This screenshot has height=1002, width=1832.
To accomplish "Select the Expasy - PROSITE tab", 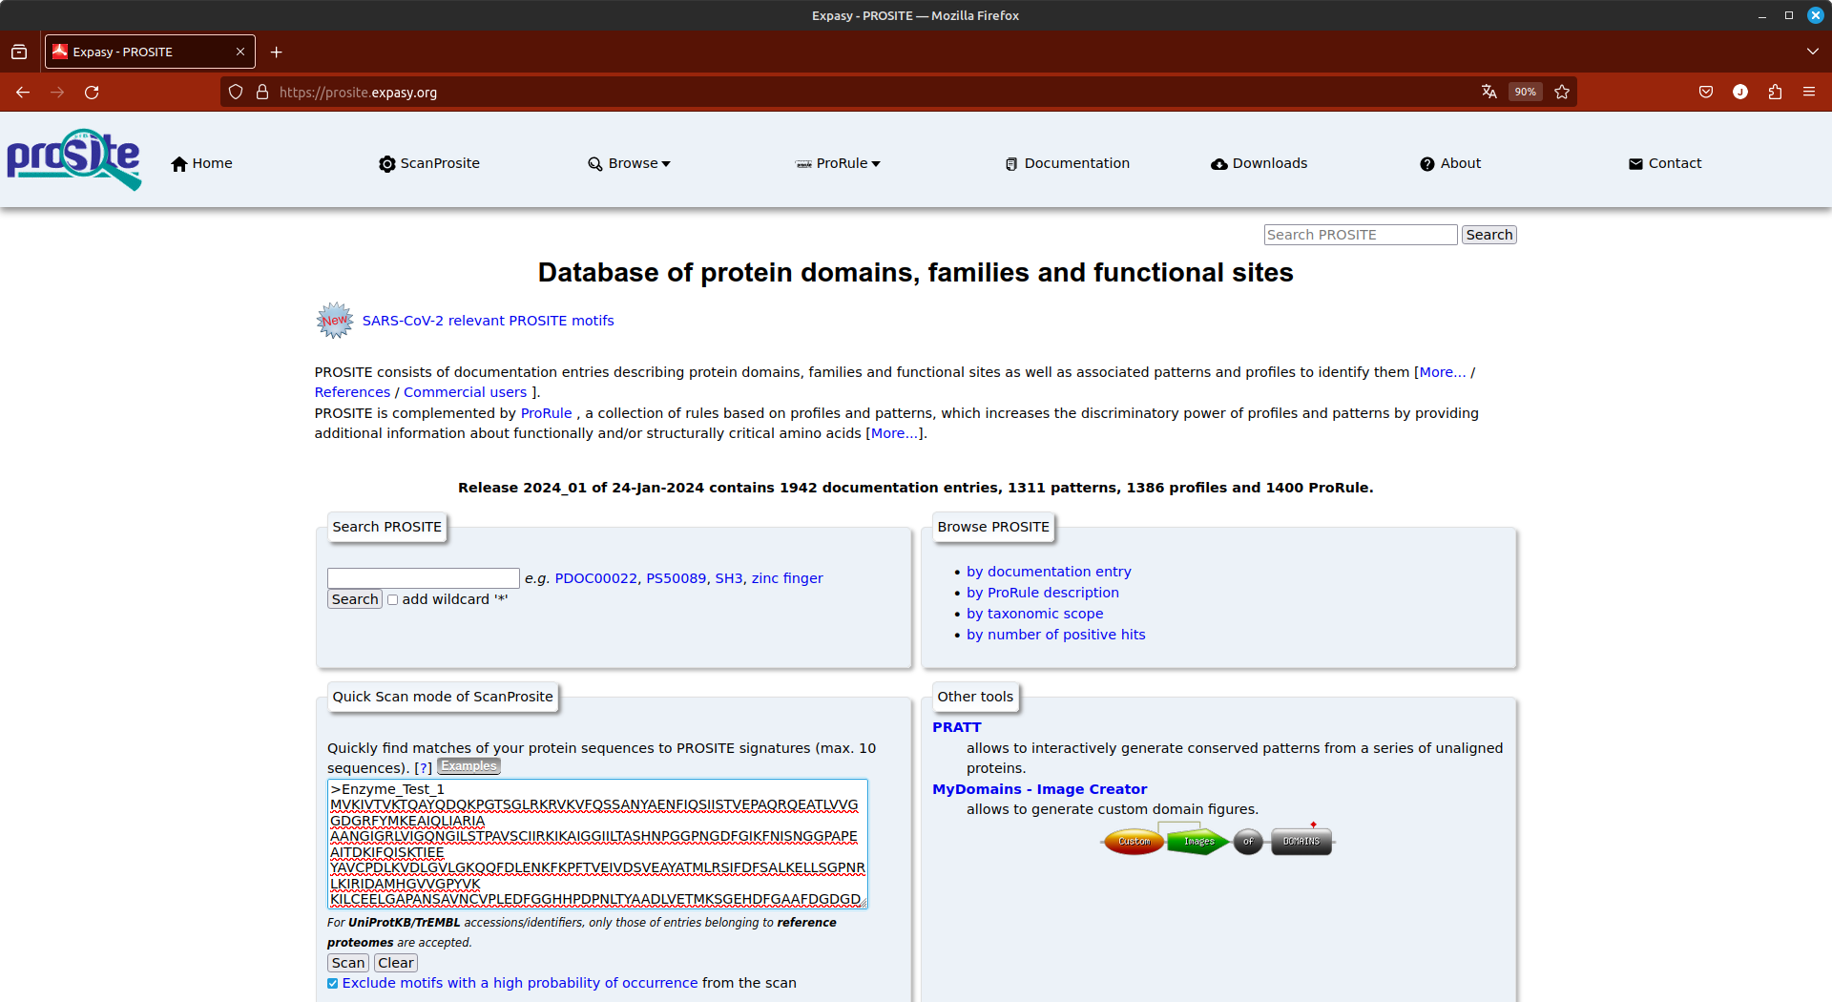I will [150, 52].
